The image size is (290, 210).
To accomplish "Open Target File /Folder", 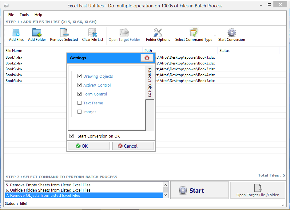I will point(257,190).
